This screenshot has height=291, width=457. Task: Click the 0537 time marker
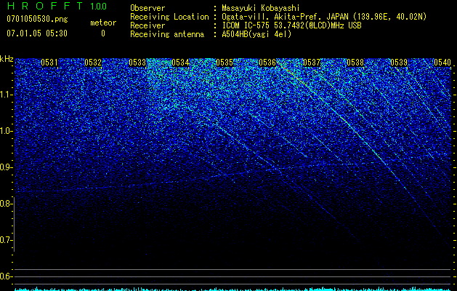(312, 63)
